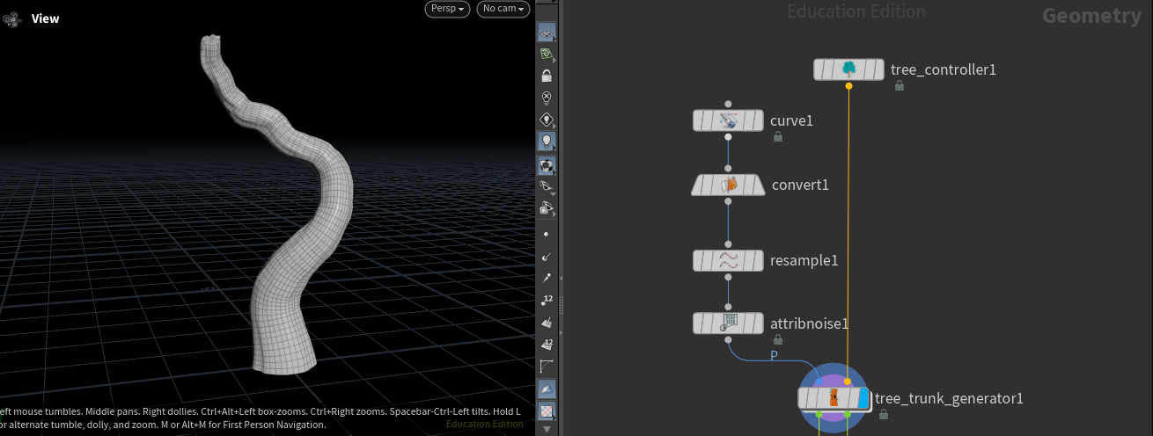This screenshot has height=436, width=1153.
Task: Open the No cam camera dropdown
Action: click(x=503, y=9)
